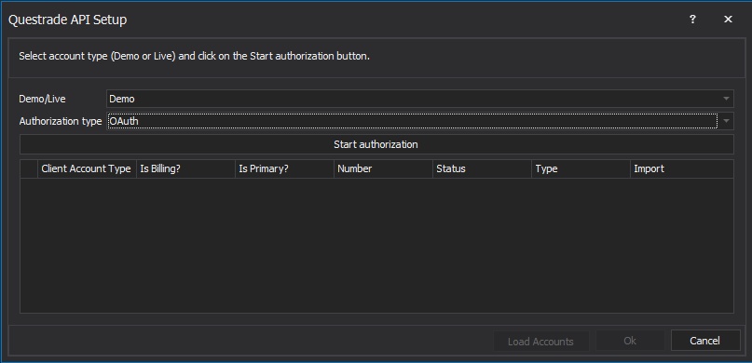Sort by Status column header

[483, 168]
